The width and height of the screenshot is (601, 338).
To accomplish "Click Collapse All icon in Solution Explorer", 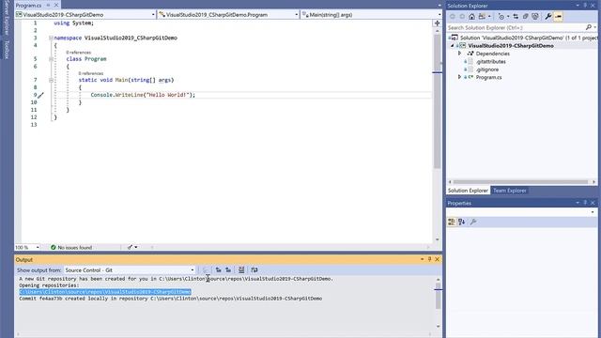I will [526, 17].
